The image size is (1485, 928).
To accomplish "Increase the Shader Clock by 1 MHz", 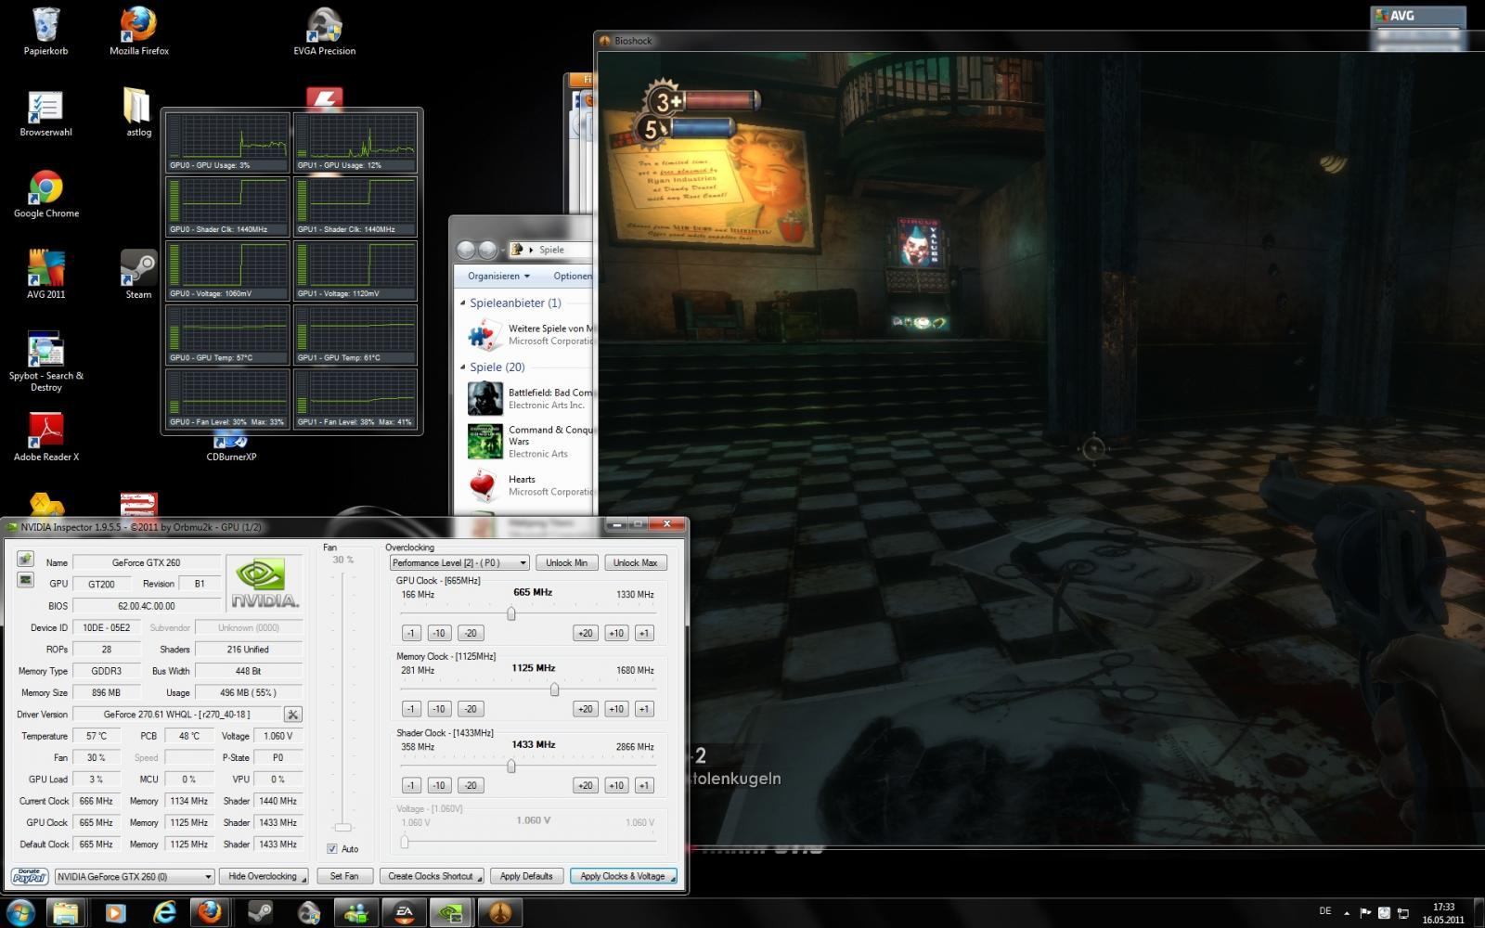I will pos(644,785).
